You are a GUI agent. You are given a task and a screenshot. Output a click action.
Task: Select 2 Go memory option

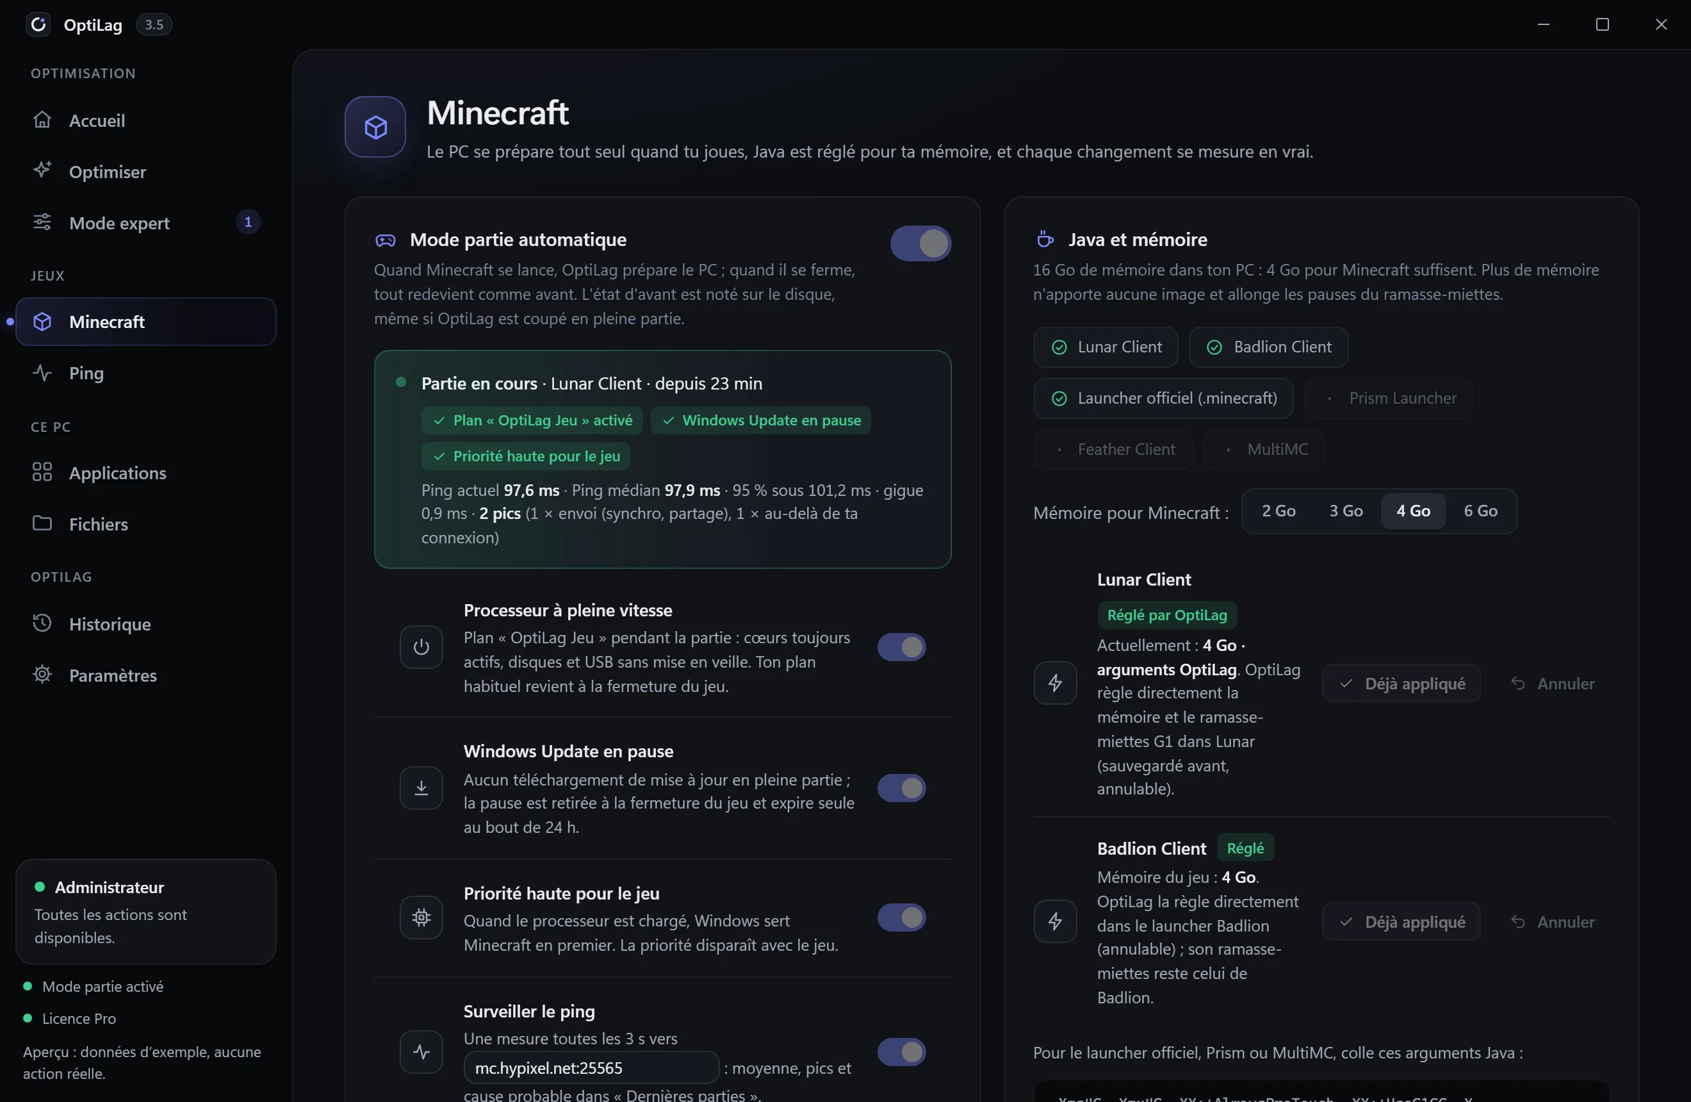point(1278,511)
